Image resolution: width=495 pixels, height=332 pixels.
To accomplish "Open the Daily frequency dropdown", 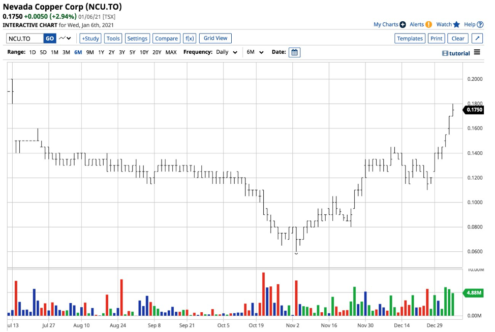I will coord(226,52).
